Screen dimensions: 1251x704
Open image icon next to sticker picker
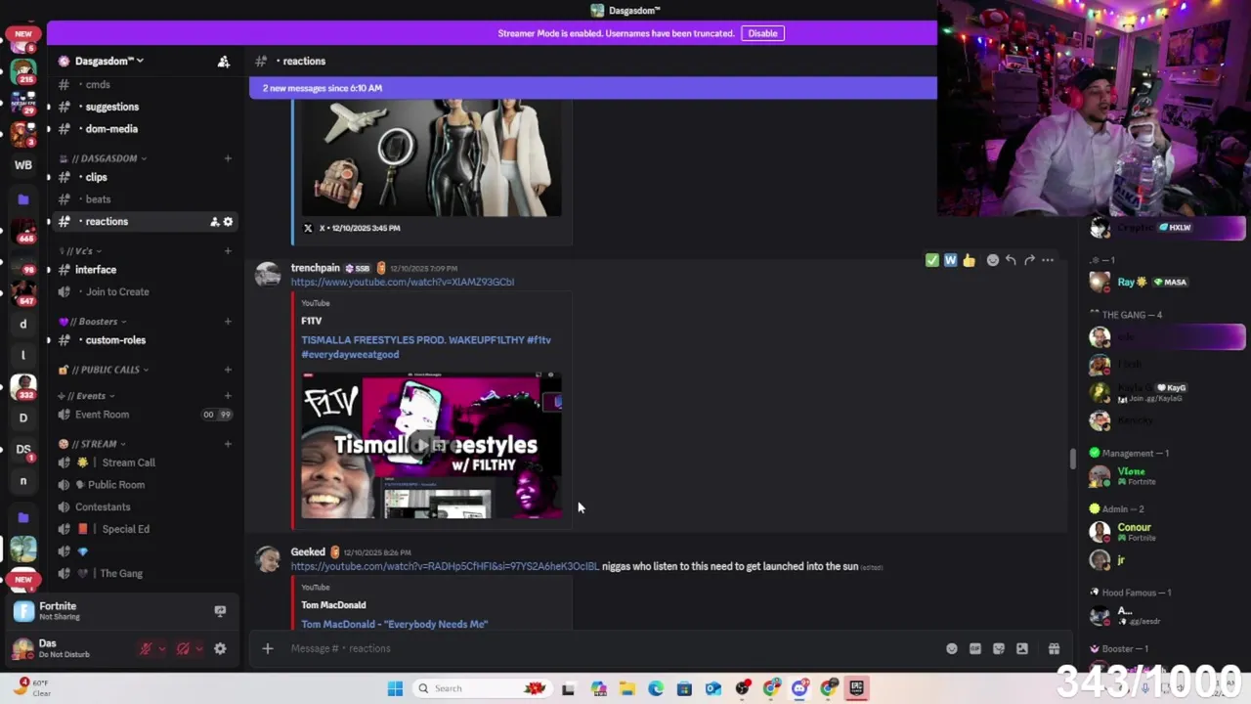point(1022,648)
